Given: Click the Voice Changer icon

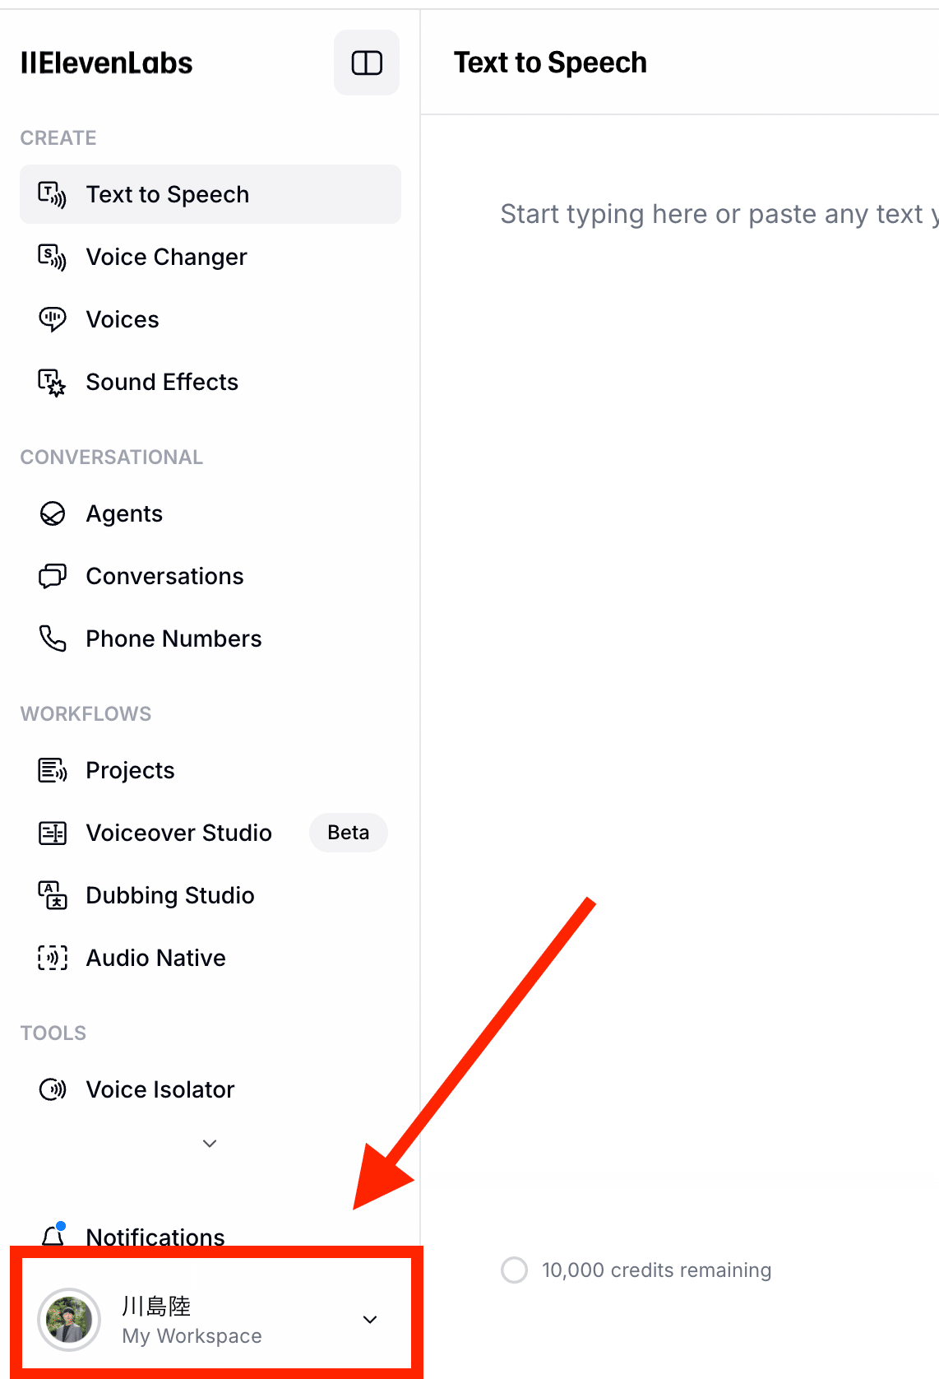Looking at the screenshot, I should click(x=53, y=258).
